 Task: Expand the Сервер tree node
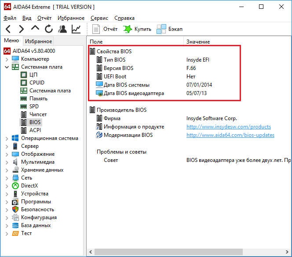(7, 147)
